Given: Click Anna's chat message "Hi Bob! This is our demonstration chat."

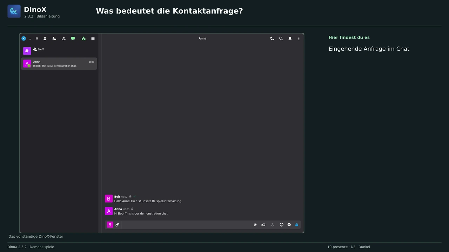Looking at the screenshot, I should 141,213.
